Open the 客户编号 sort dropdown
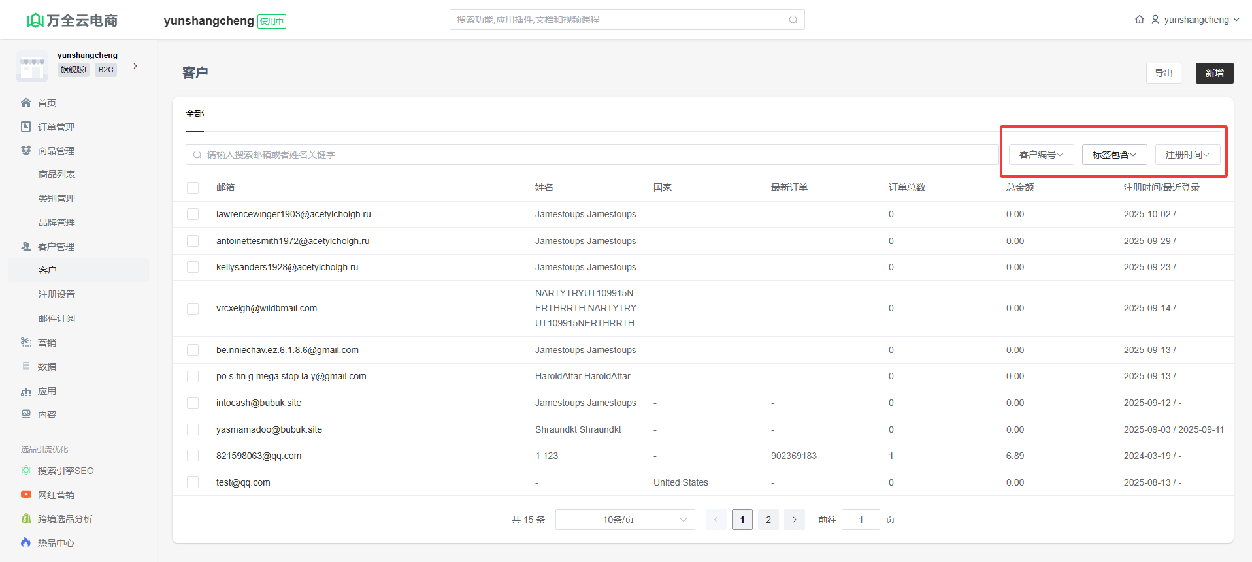Image resolution: width=1252 pixels, height=562 pixels. pos(1041,155)
